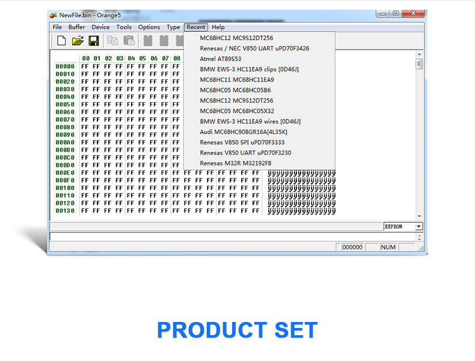This screenshot has height=361, width=475.
Task: Open the File menu
Action: pos(57,27)
